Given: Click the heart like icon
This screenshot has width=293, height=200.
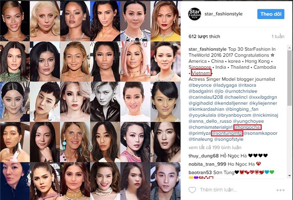Looking at the screenshot, I should 192,190.
